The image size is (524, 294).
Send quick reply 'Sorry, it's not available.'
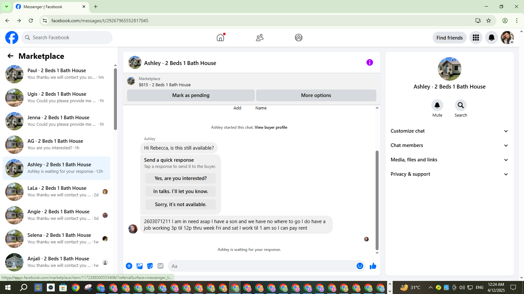pyautogui.click(x=180, y=204)
